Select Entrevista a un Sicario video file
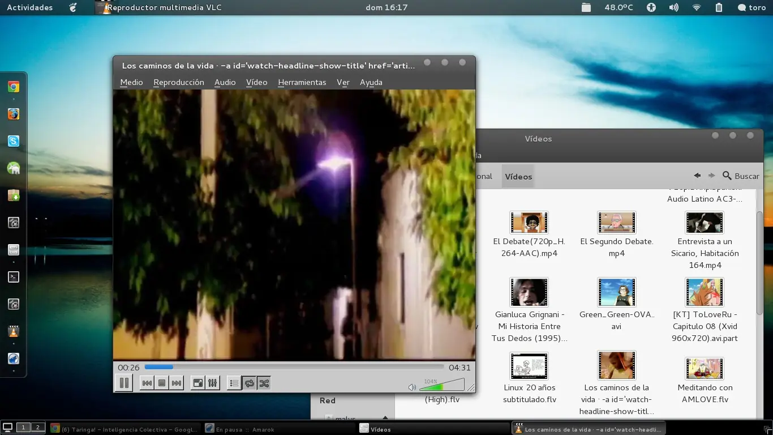This screenshot has width=773, height=435. [x=705, y=241]
